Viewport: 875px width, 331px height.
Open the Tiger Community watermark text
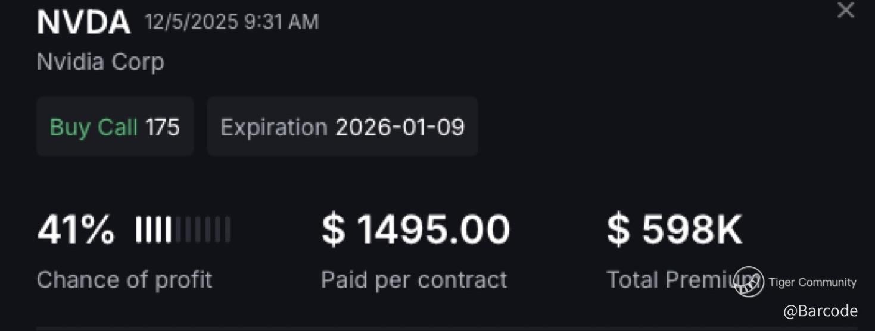[812, 282]
